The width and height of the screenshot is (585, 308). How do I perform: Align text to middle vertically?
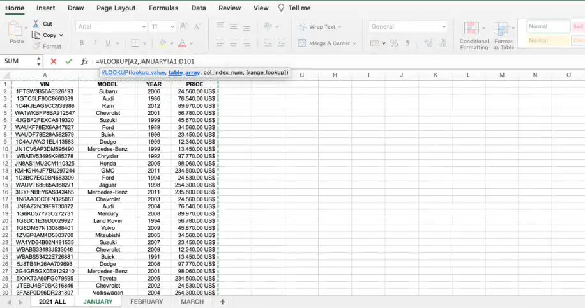(233, 26)
